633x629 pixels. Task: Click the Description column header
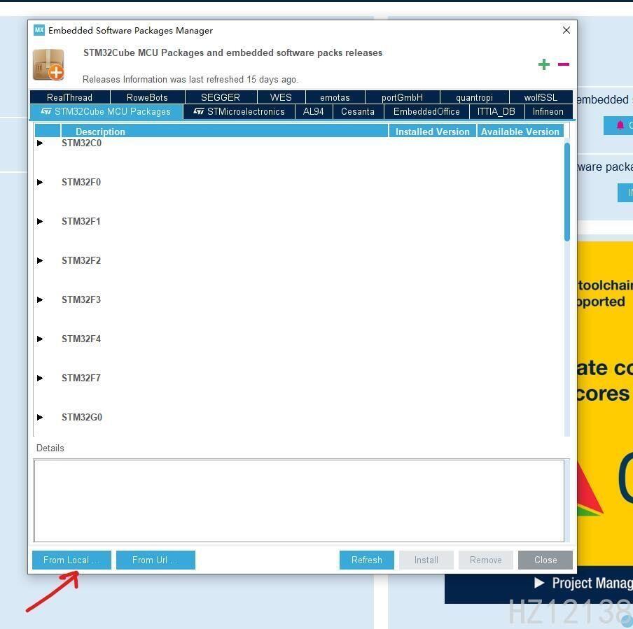[224, 132]
